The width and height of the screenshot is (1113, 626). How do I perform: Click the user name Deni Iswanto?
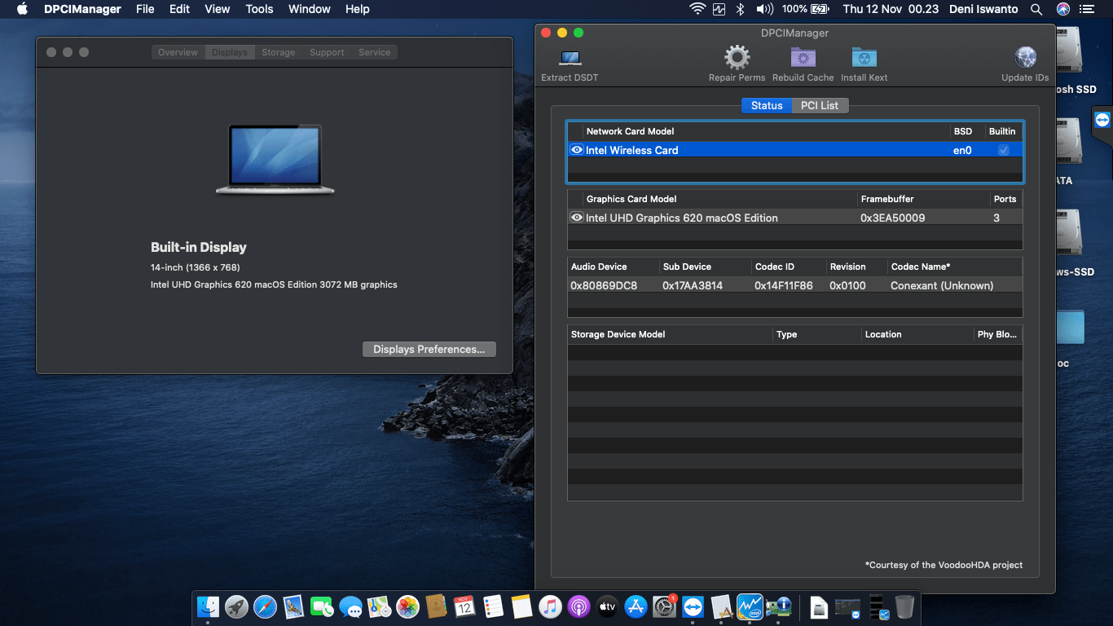(x=984, y=9)
